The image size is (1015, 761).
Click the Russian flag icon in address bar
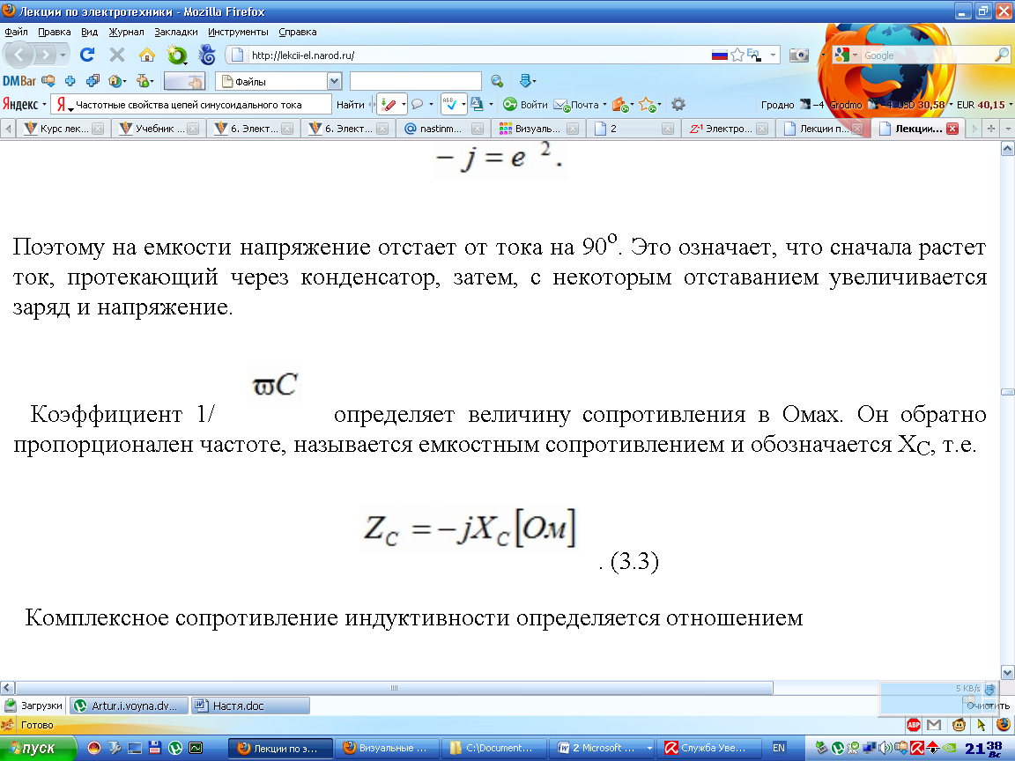[719, 55]
